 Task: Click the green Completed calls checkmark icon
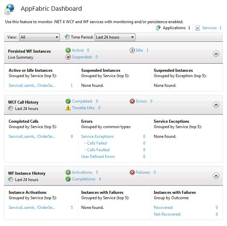68,101
